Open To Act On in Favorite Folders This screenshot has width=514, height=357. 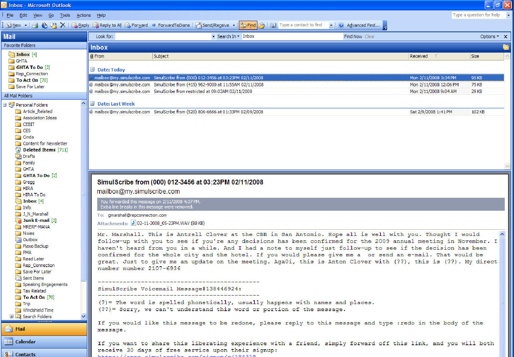[27, 80]
